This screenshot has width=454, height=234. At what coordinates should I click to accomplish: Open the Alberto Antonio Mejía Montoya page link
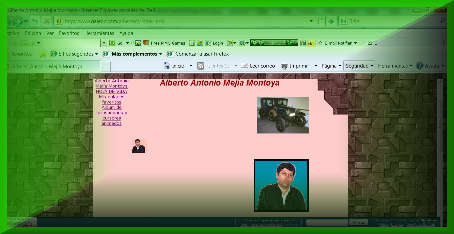coord(112,83)
